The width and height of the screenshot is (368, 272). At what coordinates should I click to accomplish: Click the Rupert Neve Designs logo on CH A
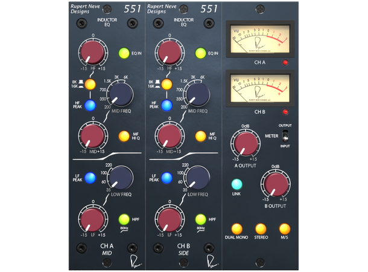(x=85, y=9)
